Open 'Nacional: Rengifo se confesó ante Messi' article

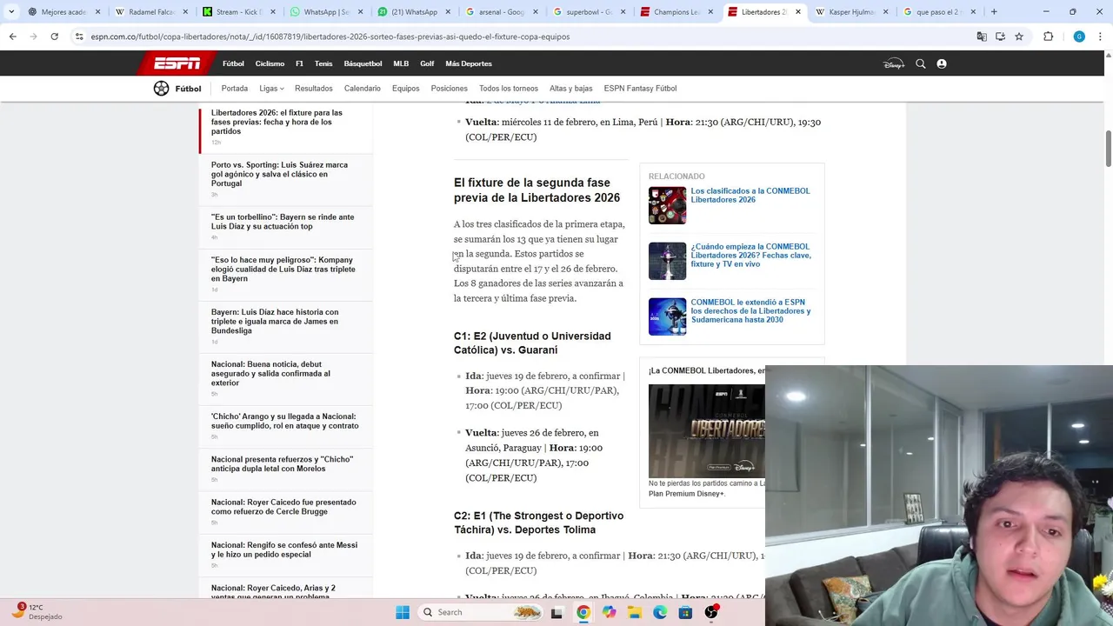click(284, 549)
